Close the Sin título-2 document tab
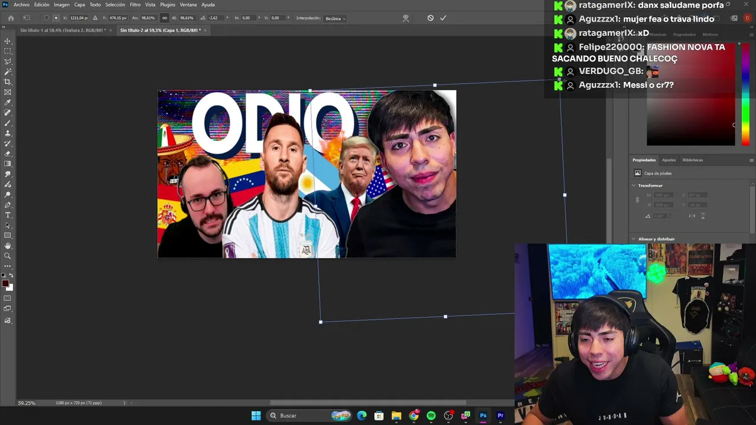756x425 pixels. [206, 30]
